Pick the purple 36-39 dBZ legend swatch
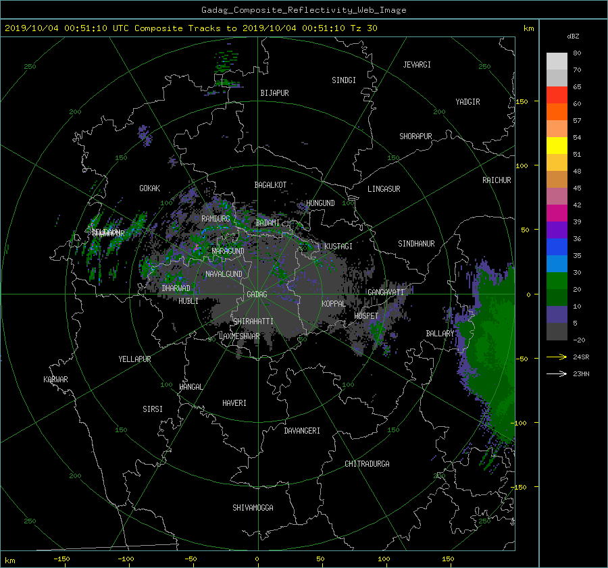The width and height of the screenshot is (608, 568). click(x=557, y=230)
